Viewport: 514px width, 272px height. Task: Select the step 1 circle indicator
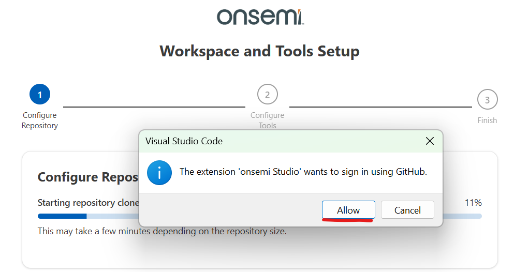coord(40,95)
